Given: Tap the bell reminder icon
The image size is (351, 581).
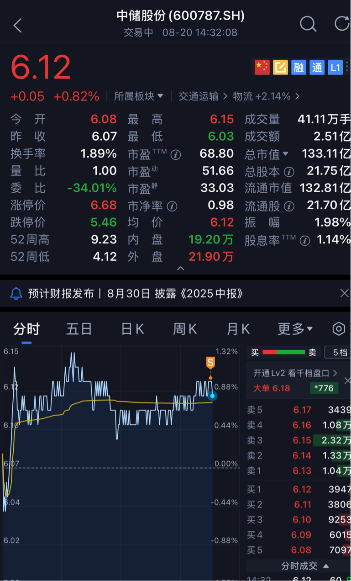Looking at the screenshot, I should pos(16,293).
